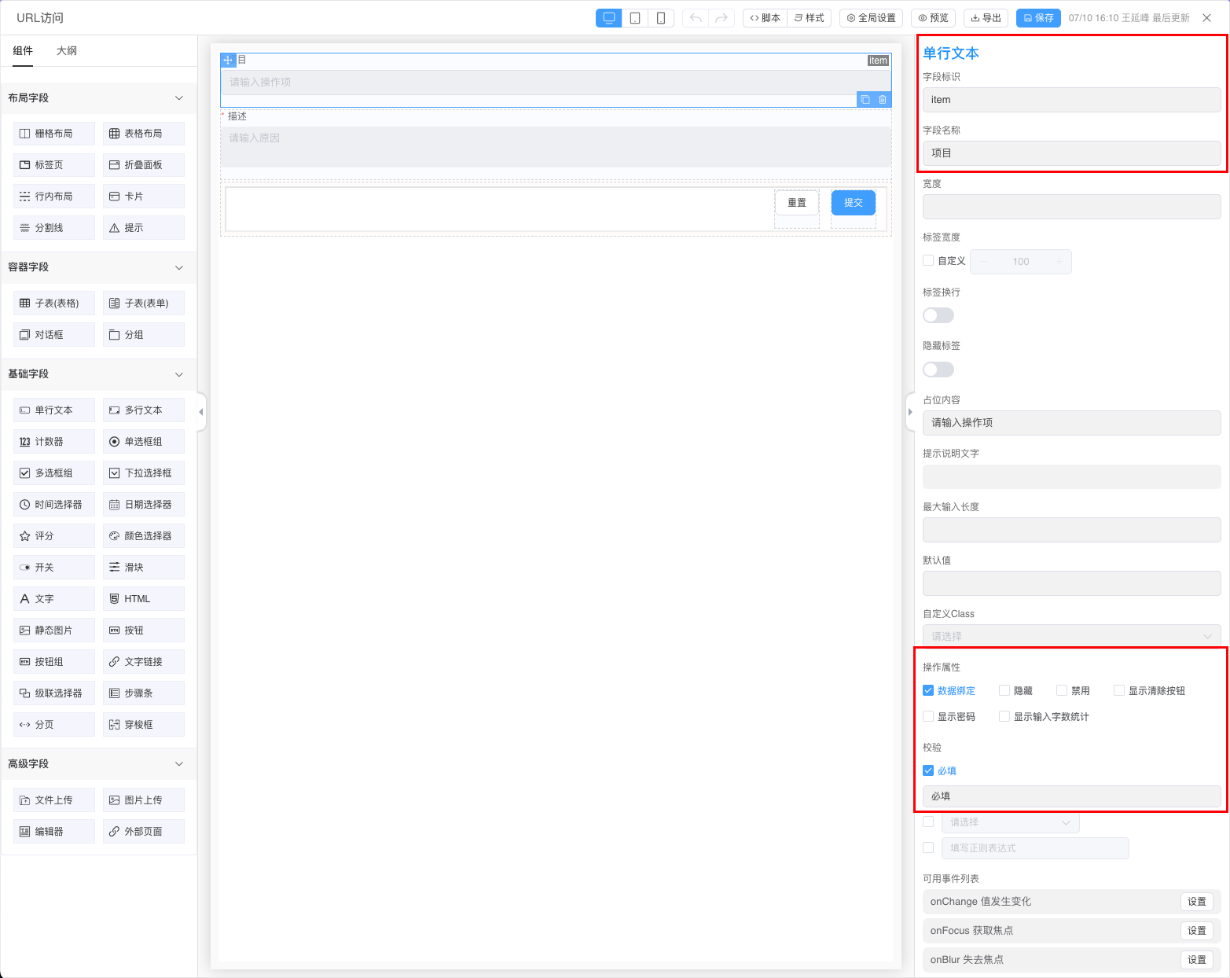This screenshot has height=978, width=1230.
Task: Delete the selected field via trash icon
Action: point(883,100)
